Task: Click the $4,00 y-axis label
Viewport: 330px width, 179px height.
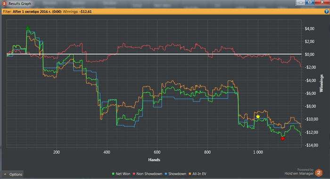Action: tap(309, 29)
